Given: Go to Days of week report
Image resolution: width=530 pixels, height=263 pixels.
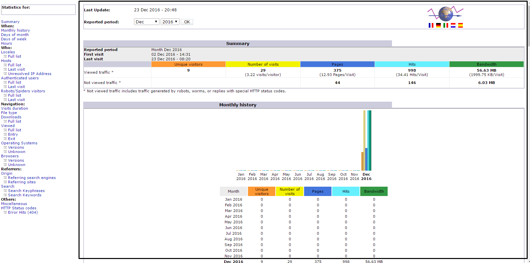Looking at the screenshot, I should point(14,39).
